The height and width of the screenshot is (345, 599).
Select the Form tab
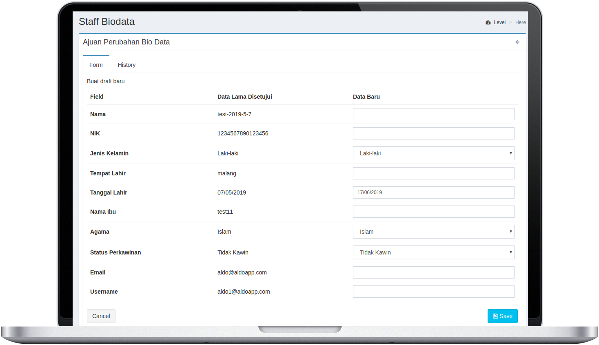[x=96, y=65]
